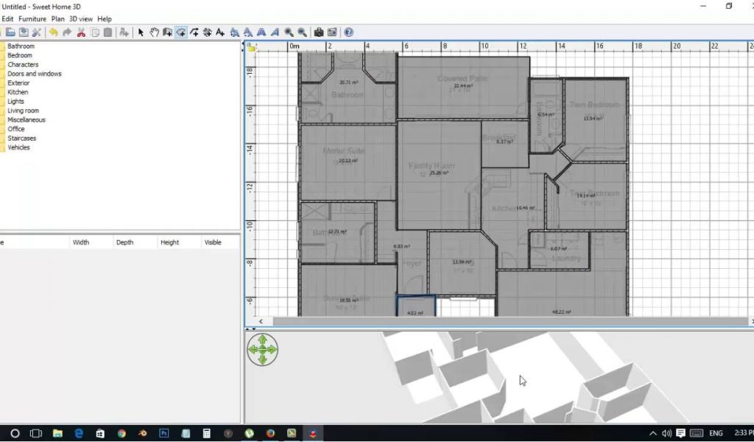Click the plan's horizontal scrollbar left arrow
Viewport: 754px width, 442px height.
[261, 322]
